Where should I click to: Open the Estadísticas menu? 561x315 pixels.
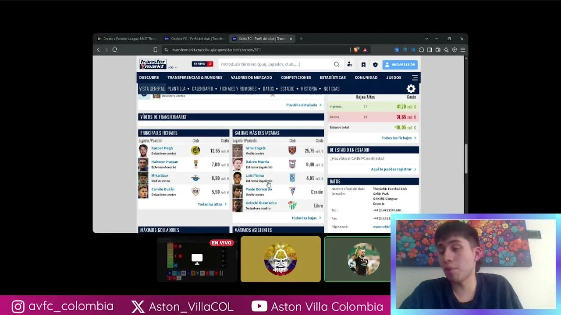[333, 78]
